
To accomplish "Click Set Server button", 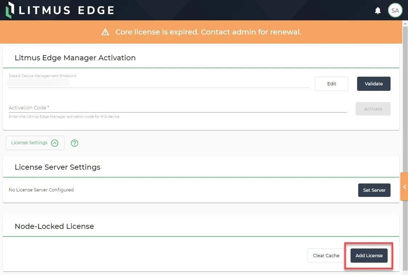I will (374, 190).
